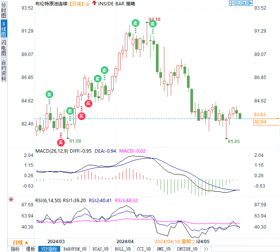This screenshot has width=280, height=252.
Task: Click the 买 marker near 81.08
Action: (61, 143)
